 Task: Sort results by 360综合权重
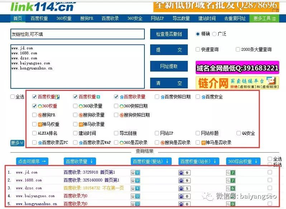coord(243,161)
